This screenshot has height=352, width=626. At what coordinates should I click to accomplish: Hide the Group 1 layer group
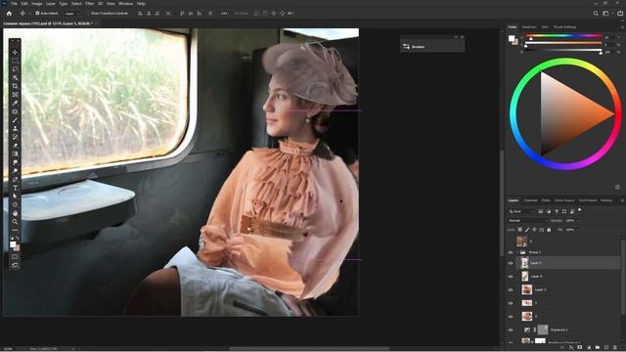(511, 252)
